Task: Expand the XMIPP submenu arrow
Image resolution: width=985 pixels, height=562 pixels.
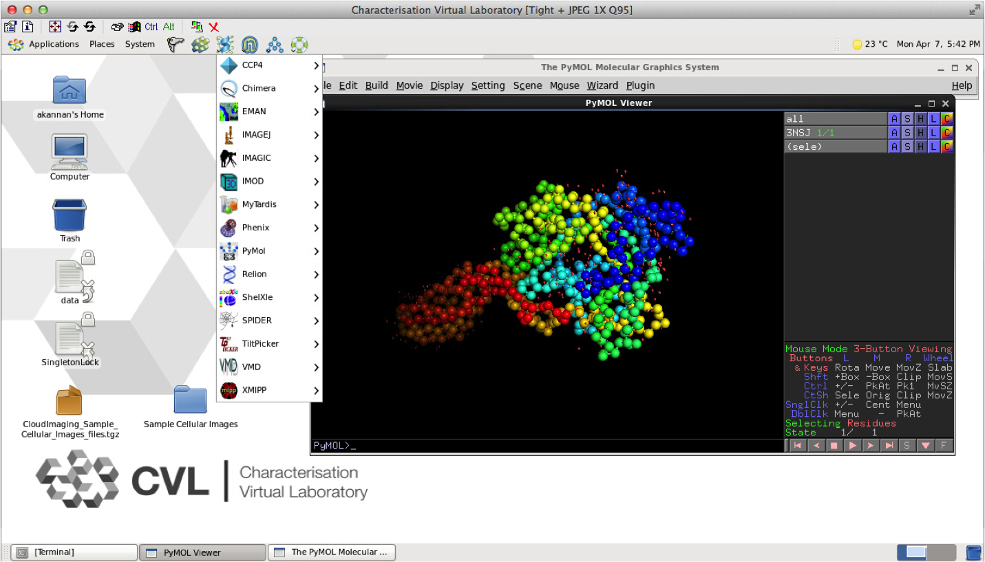Action: tap(316, 391)
